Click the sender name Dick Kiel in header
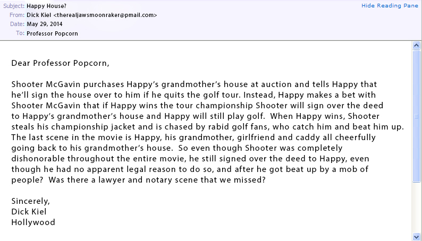 (x=39, y=15)
